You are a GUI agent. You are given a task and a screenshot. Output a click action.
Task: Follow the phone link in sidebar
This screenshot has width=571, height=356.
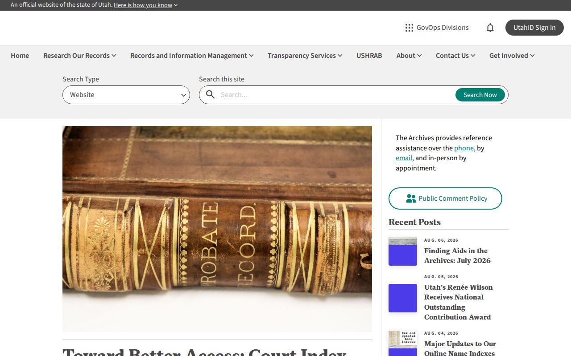pos(464,148)
